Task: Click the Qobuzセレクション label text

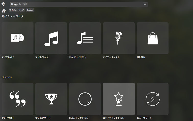Action: point(79,118)
